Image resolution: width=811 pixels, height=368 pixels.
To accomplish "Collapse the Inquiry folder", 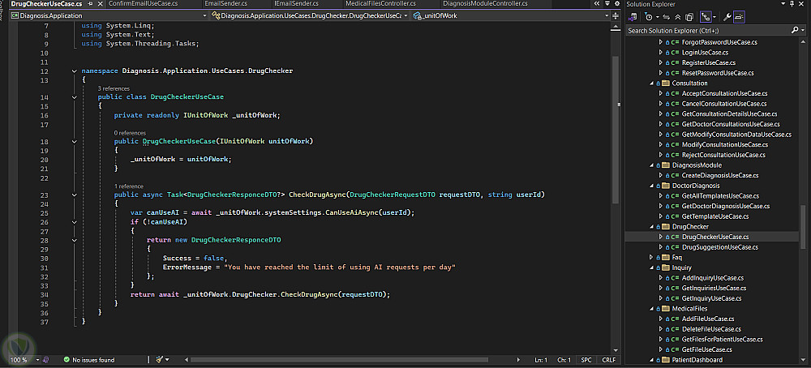I will pos(652,267).
